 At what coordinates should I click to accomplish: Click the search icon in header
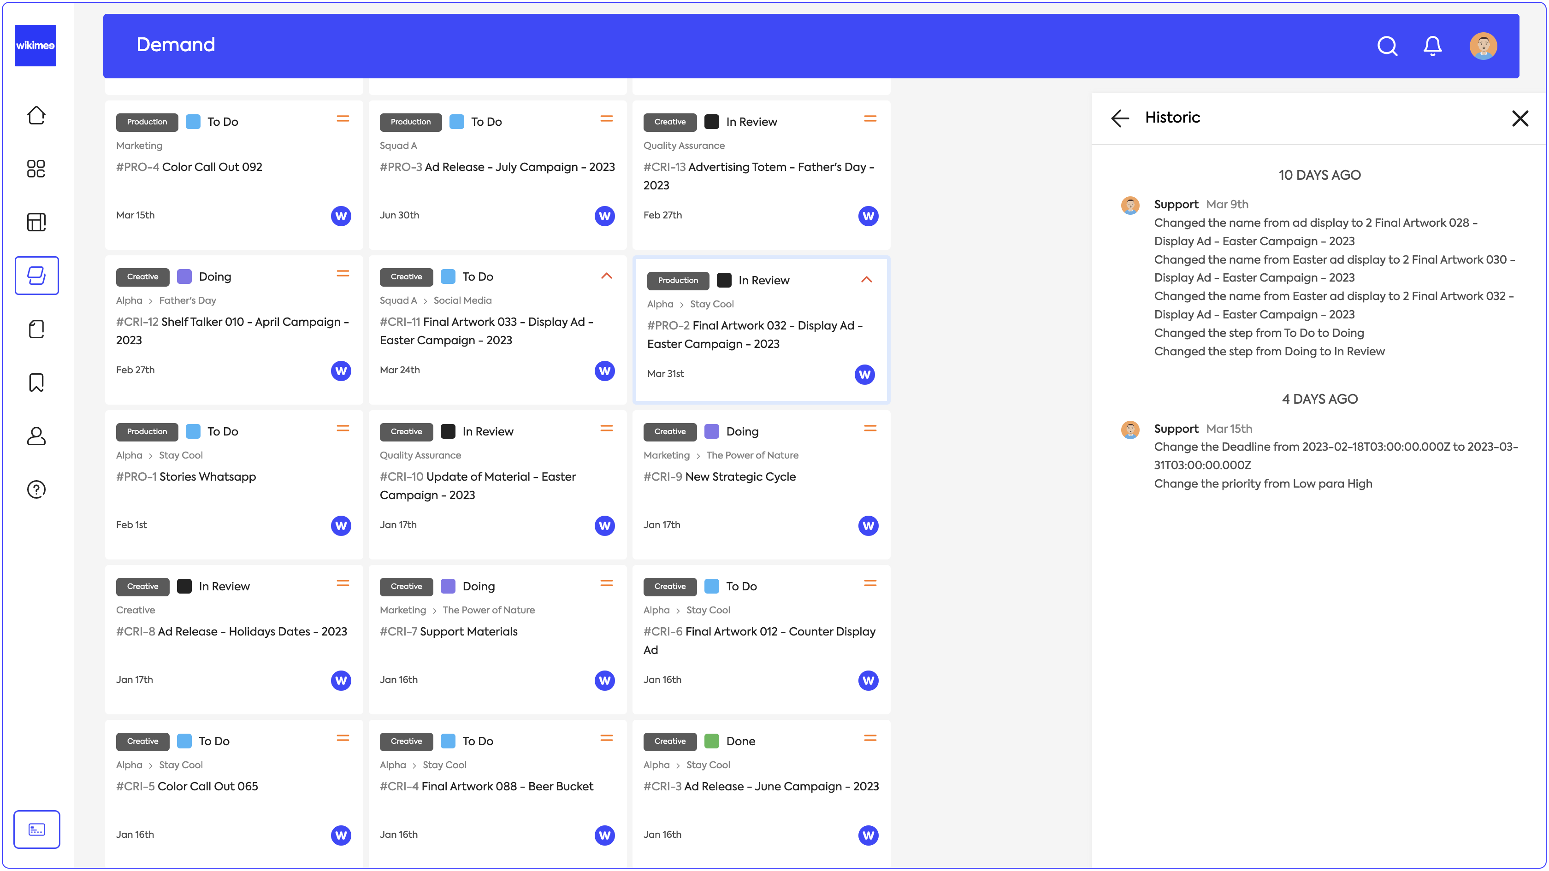(1387, 46)
